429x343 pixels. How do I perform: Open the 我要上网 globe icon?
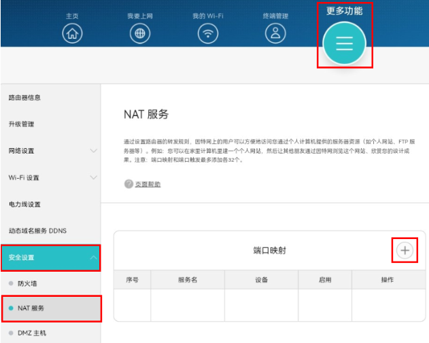click(140, 33)
